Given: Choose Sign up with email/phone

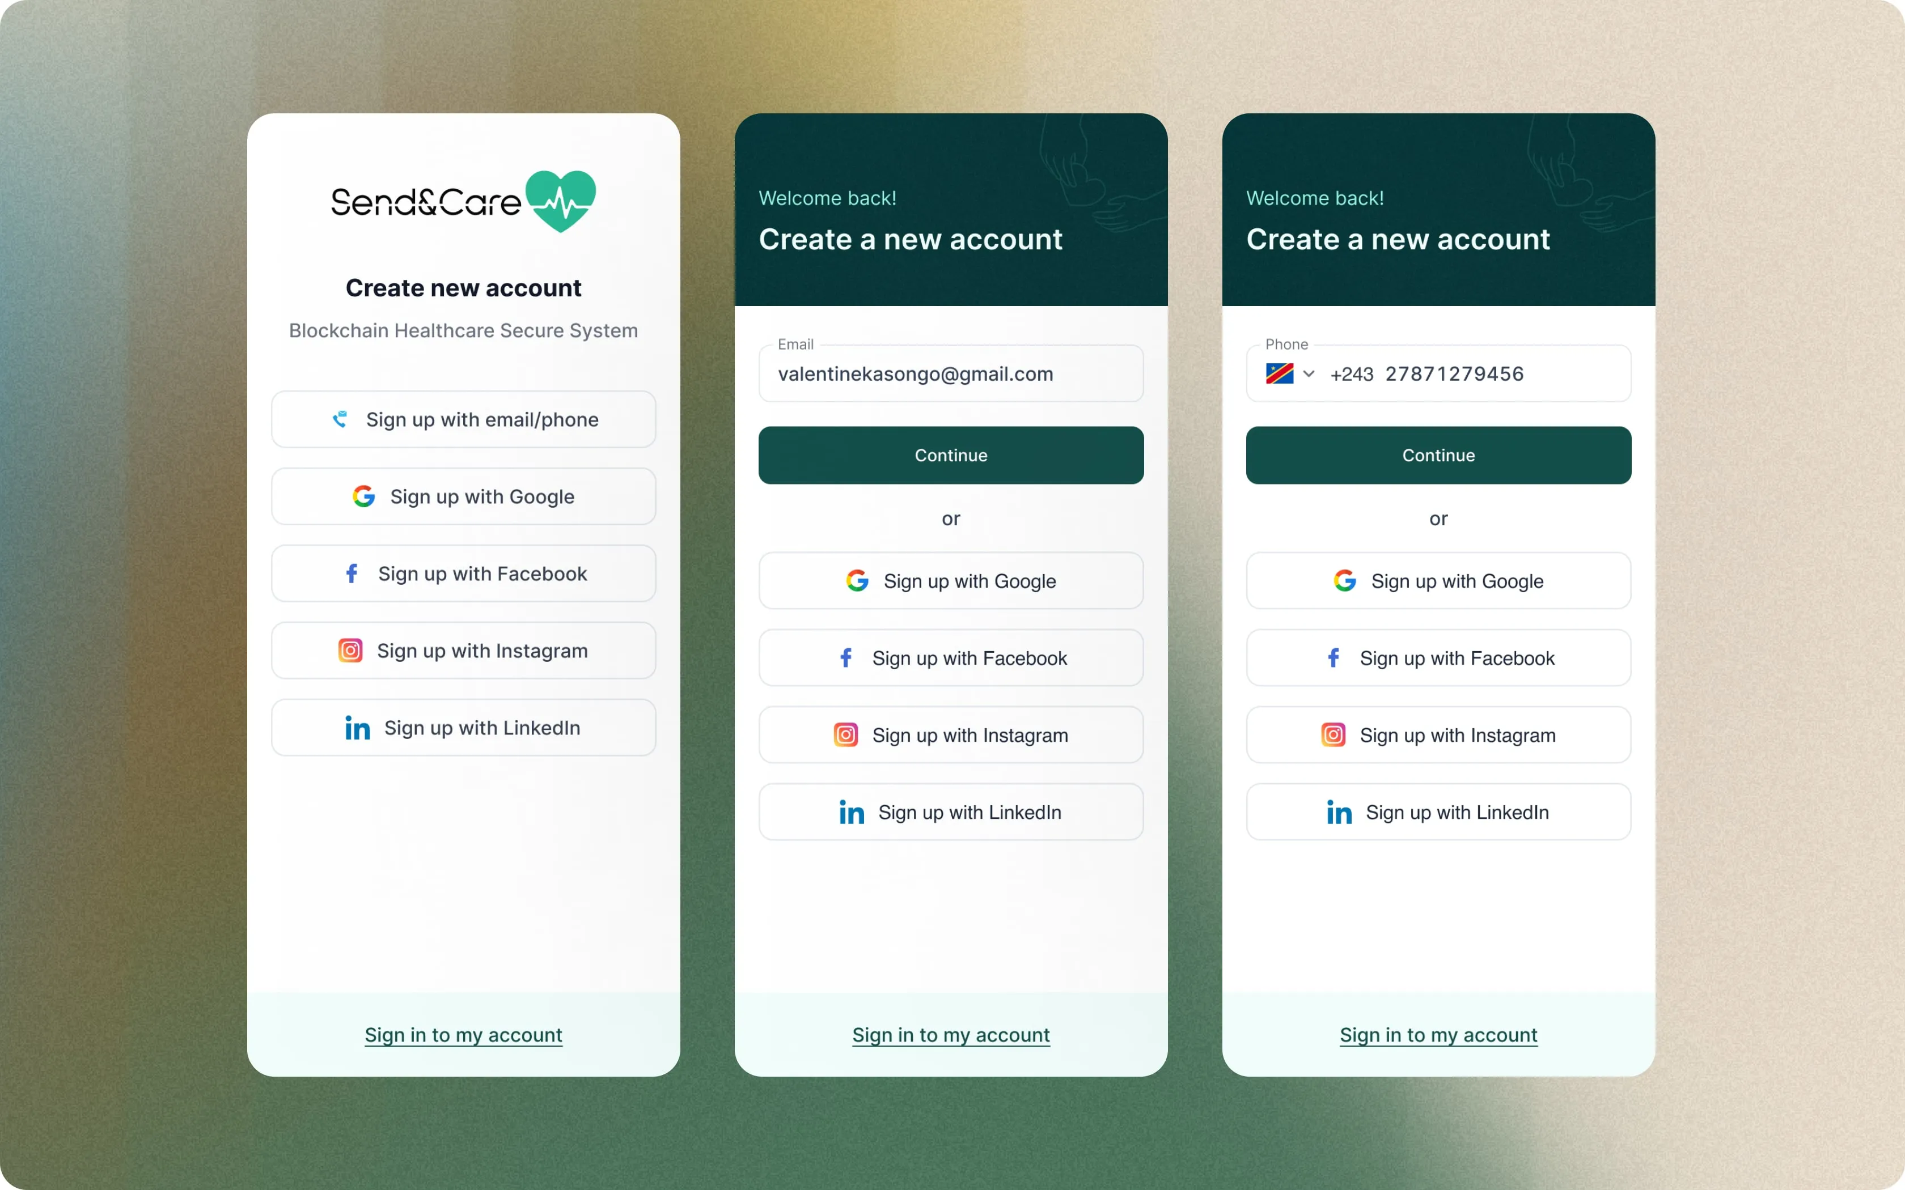Looking at the screenshot, I should pyautogui.click(x=464, y=419).
